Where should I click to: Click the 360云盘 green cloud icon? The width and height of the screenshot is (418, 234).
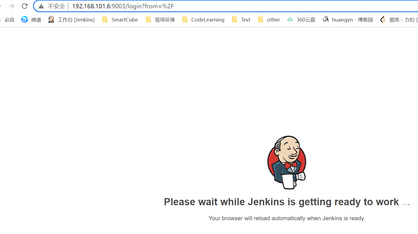(x=290, y=20)
